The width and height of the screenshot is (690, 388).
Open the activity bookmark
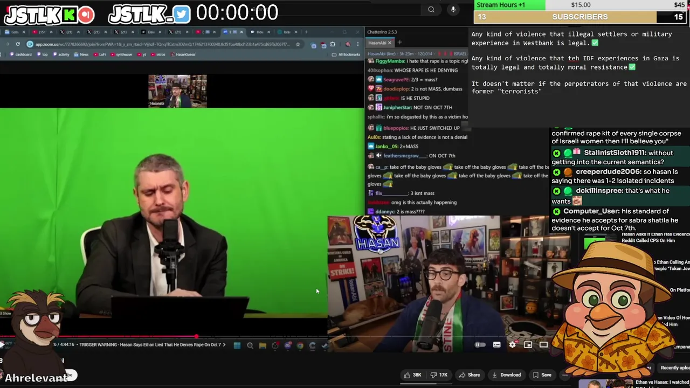(61, 54)
